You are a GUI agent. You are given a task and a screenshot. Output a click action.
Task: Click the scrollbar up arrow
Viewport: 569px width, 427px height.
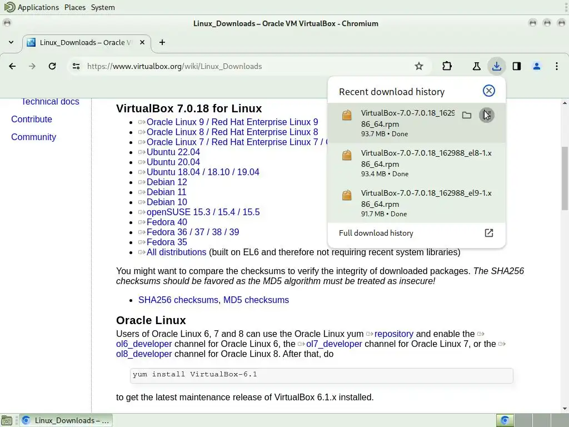[x=565, y=103]
